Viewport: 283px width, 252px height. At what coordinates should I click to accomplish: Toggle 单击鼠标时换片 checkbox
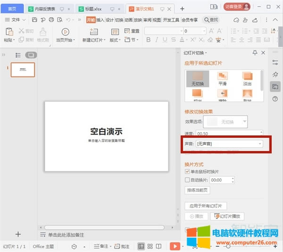[187, 171]
